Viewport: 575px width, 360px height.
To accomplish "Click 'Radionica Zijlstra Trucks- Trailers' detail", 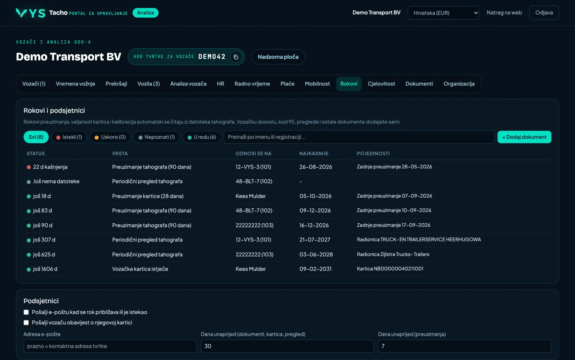I will pyautogui.click(x=393, y=254).
